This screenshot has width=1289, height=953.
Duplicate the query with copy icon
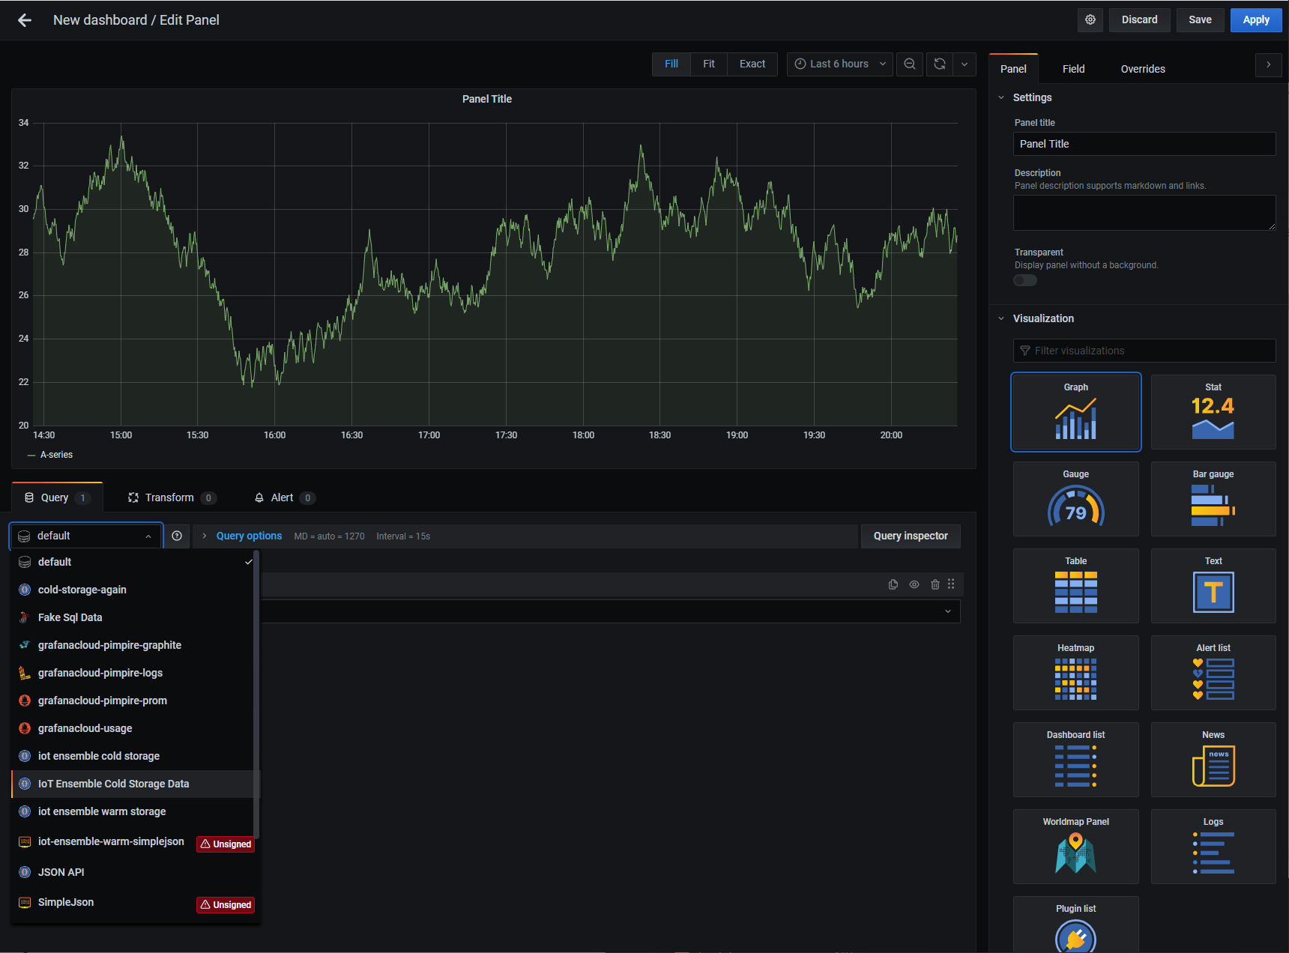coord(893,584)
